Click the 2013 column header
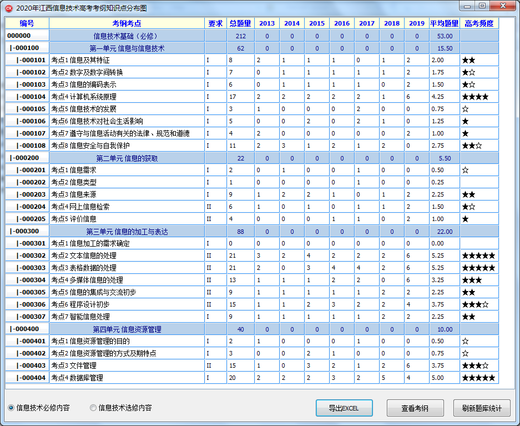This screenshot has height=426, width=520. click(x=267, y=23)
